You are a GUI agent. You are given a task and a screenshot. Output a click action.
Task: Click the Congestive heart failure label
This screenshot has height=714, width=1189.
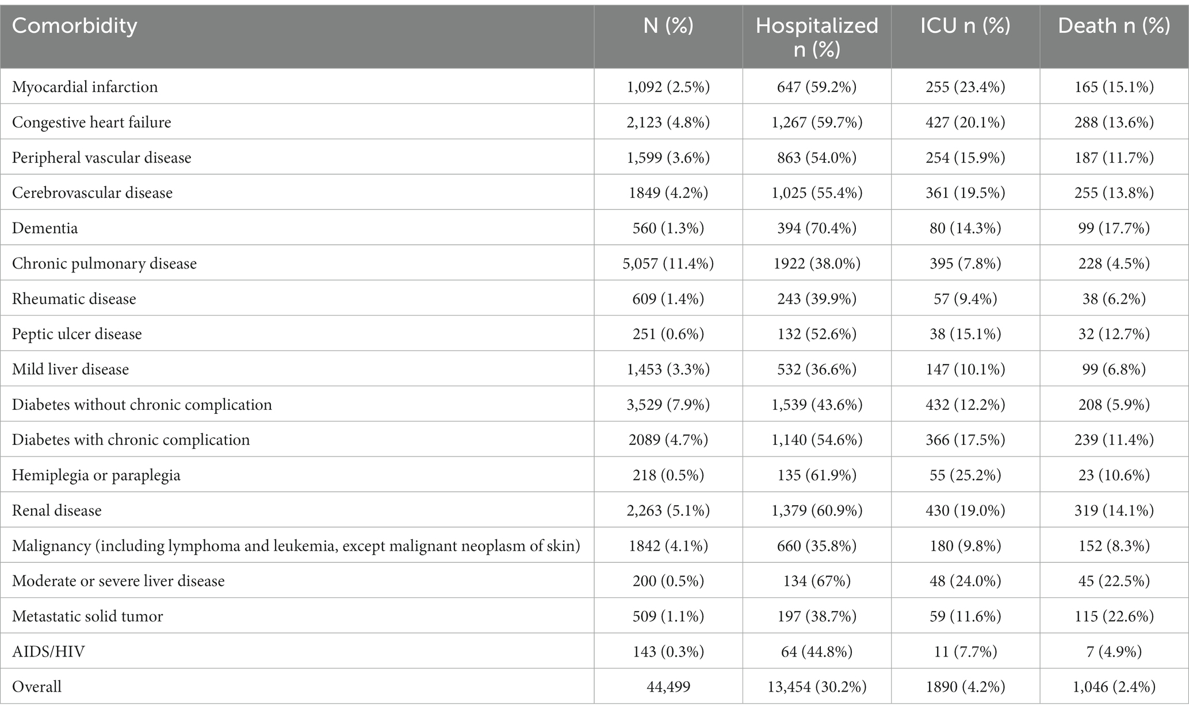(91, 122)
